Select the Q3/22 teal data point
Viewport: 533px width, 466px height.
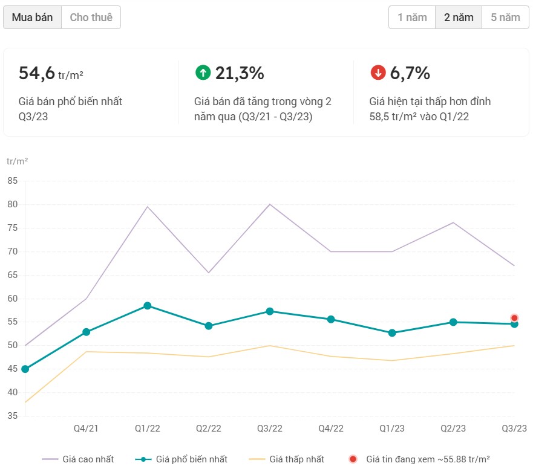coord(270,311)
